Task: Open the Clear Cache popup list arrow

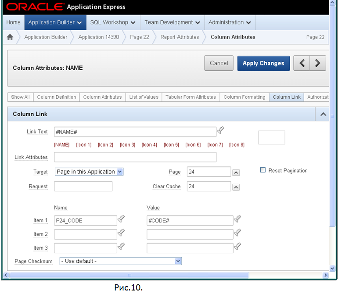Action: 236,187
